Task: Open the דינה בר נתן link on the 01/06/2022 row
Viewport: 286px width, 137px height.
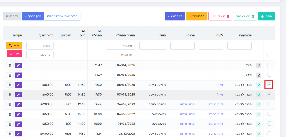Action: click(216, 124)
